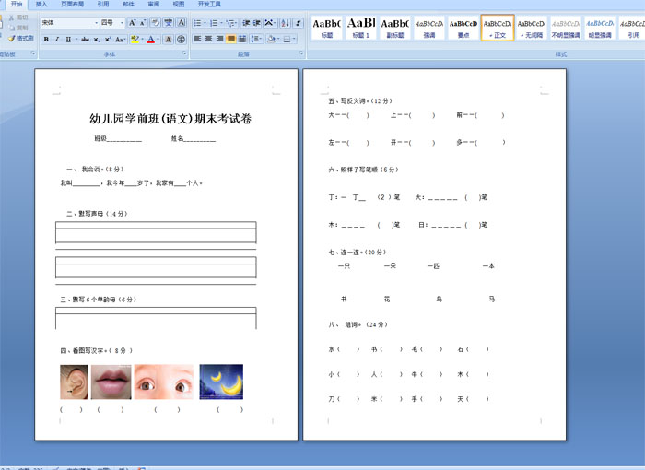The width and height of the screenshot is (645, 470).
Task: Apply strikethrough (abc) formatting
Action: point(85,39)
